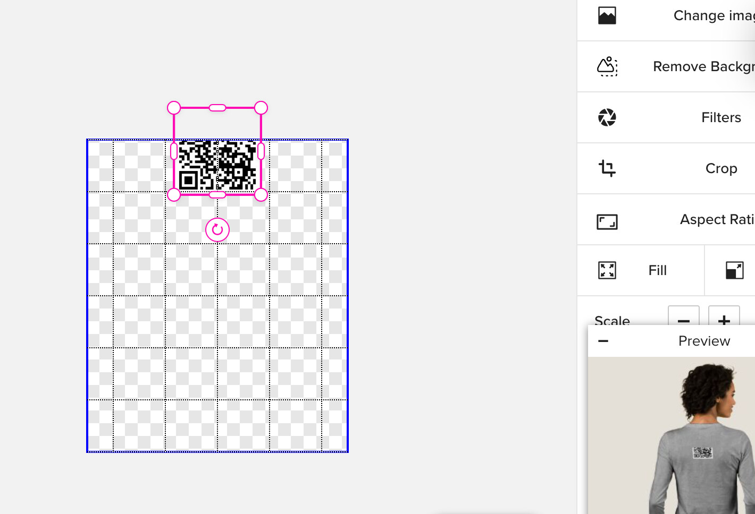The height and width of the screenshot is (514, 755).
Task: Click the Change image picture icon
Action: pyautogui.click(x=607, y=15)
